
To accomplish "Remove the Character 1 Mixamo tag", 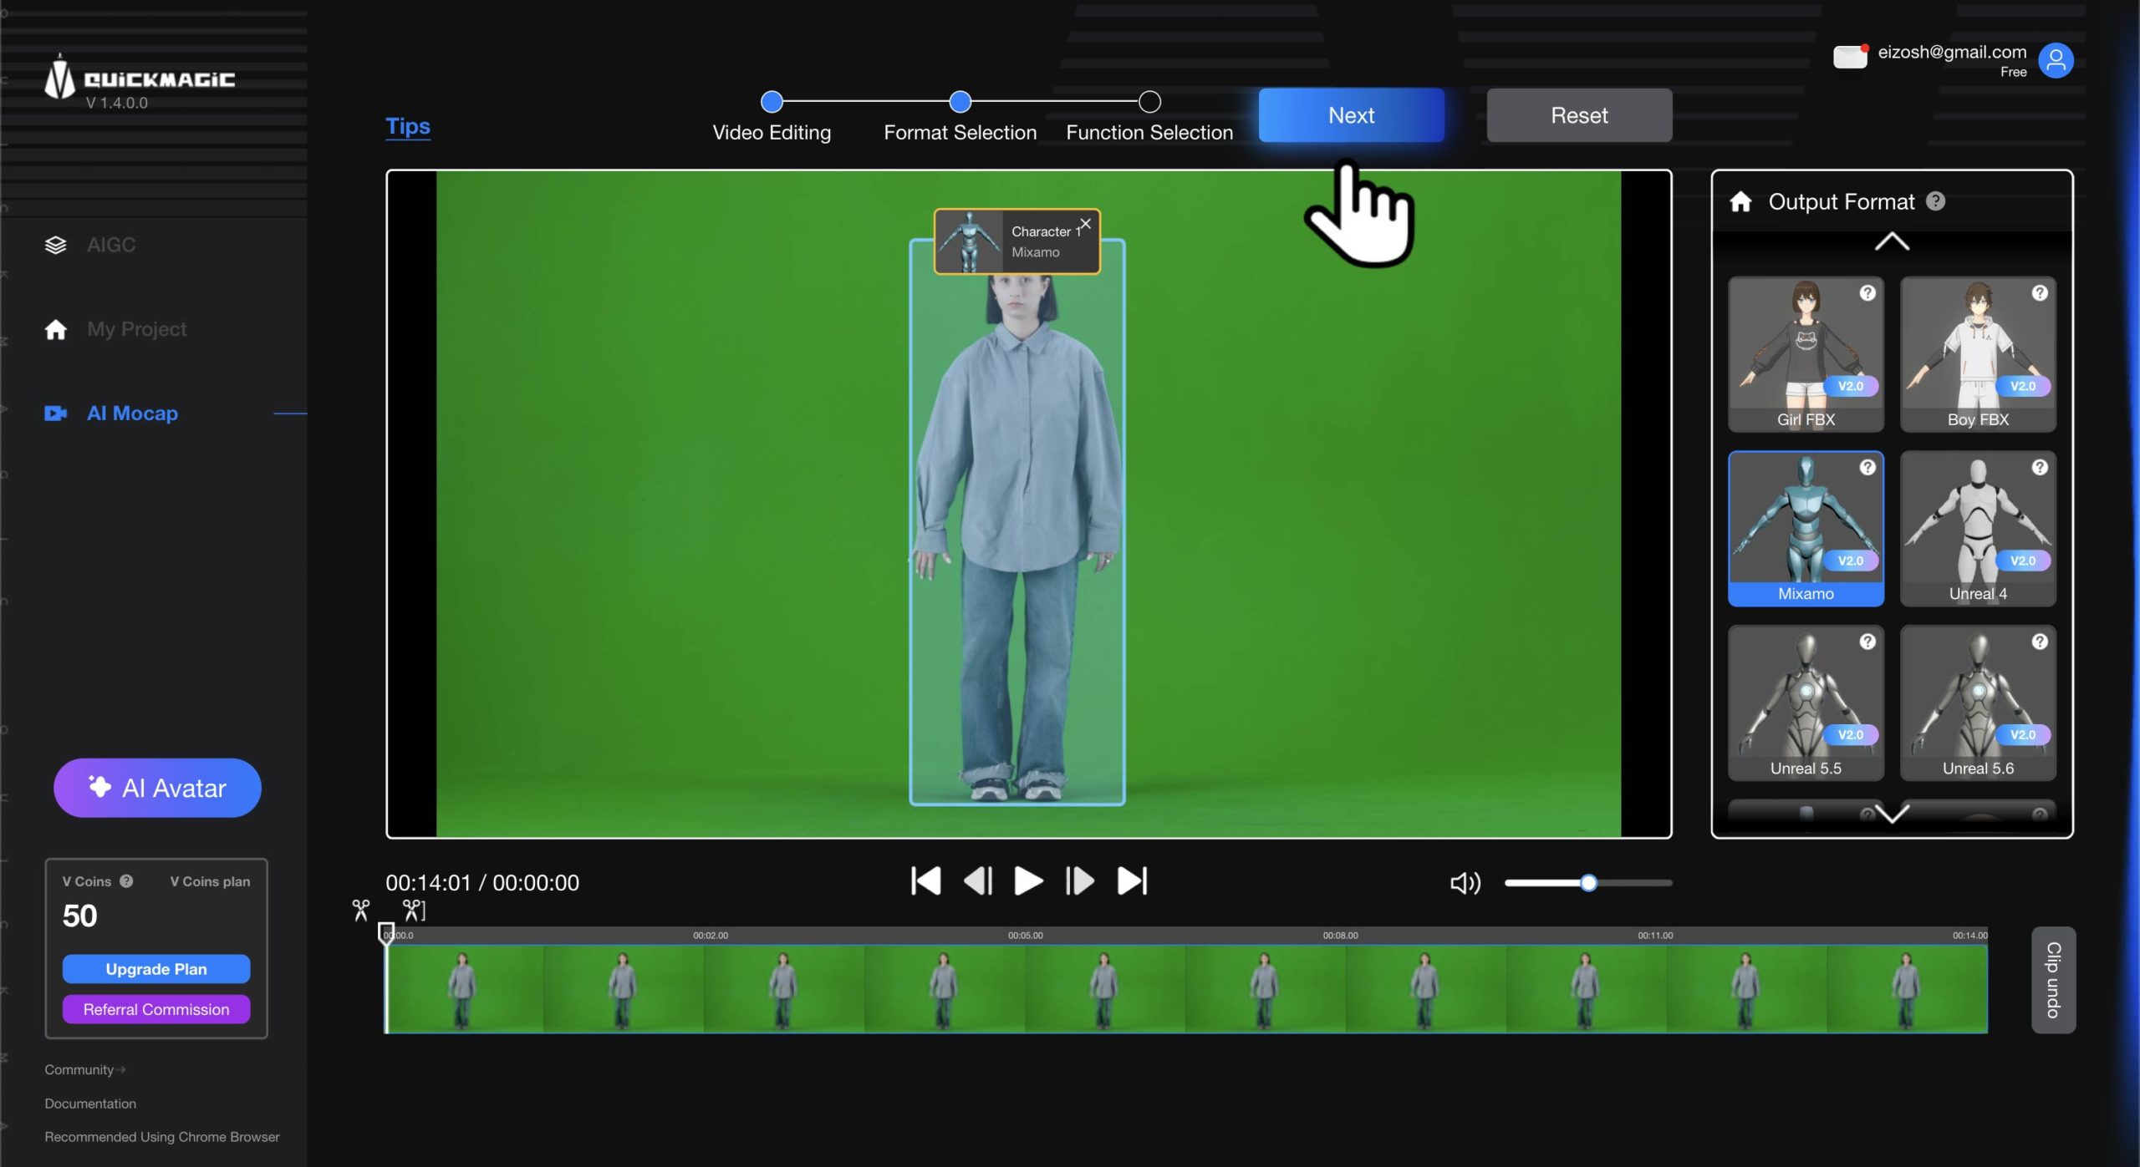I will click(x=1085, y=224).
